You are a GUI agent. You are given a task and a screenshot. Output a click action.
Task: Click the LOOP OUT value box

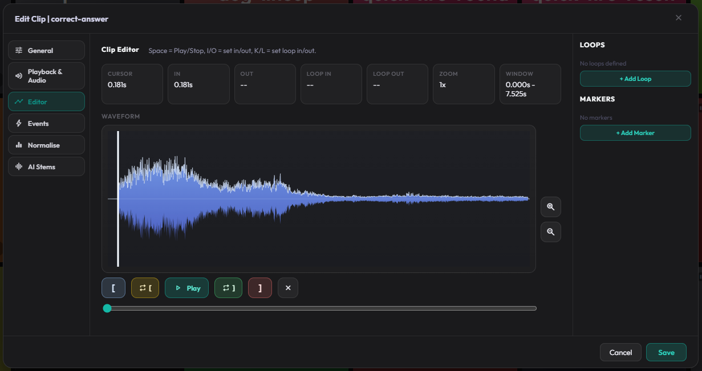coord(397,84)
